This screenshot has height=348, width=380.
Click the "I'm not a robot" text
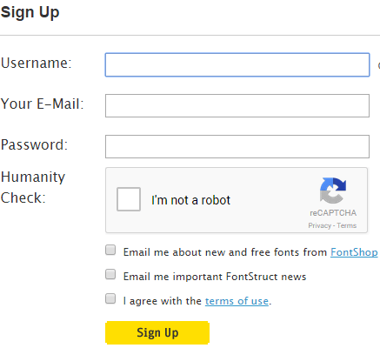click(190, 200)
